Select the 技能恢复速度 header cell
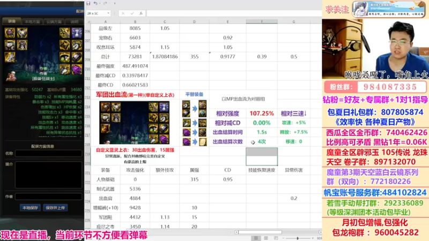Viewport: 429px width, 241px height. [262, 170]
